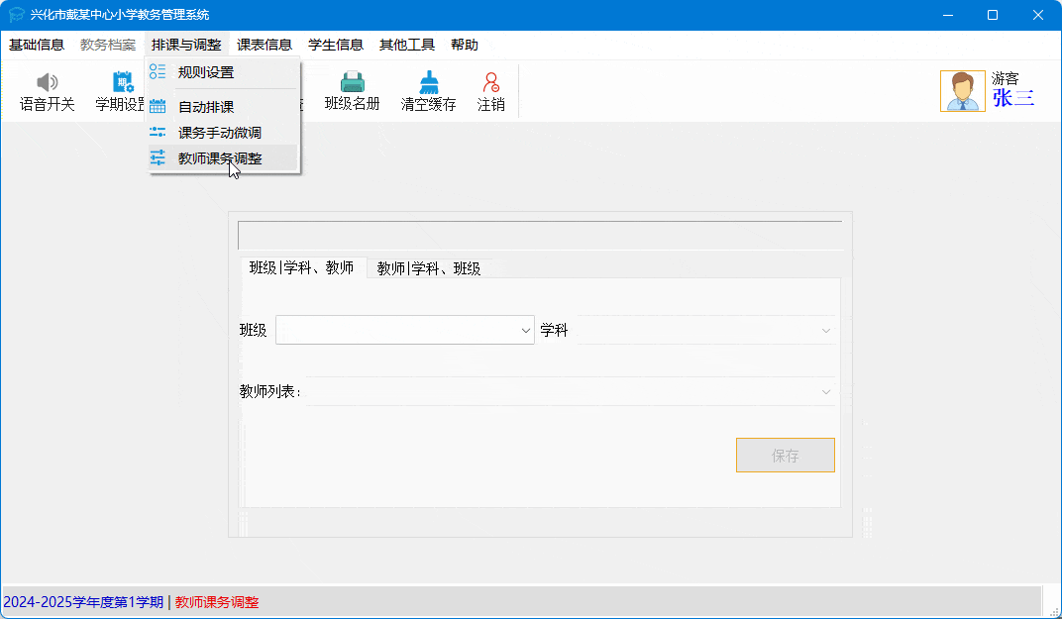Select 课务手动微调 menu entry
The height and width of the screenshot is (619, 1062).
click(x=219, y=133)
